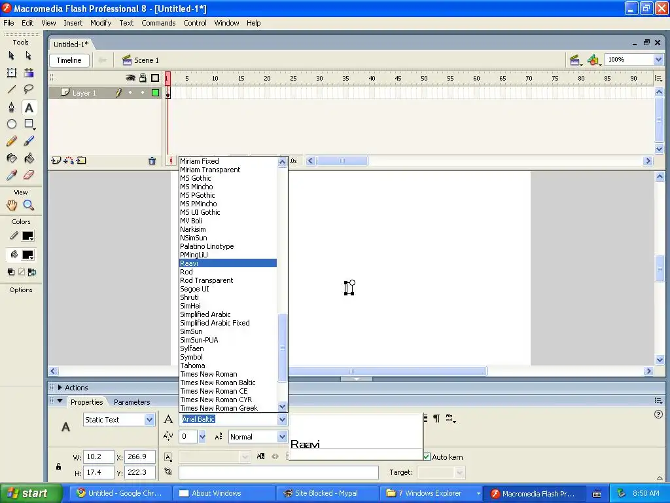Viewport: 670px width, 503px height.
Task: Select the Free Transform tool
Action: coord(12,73)
